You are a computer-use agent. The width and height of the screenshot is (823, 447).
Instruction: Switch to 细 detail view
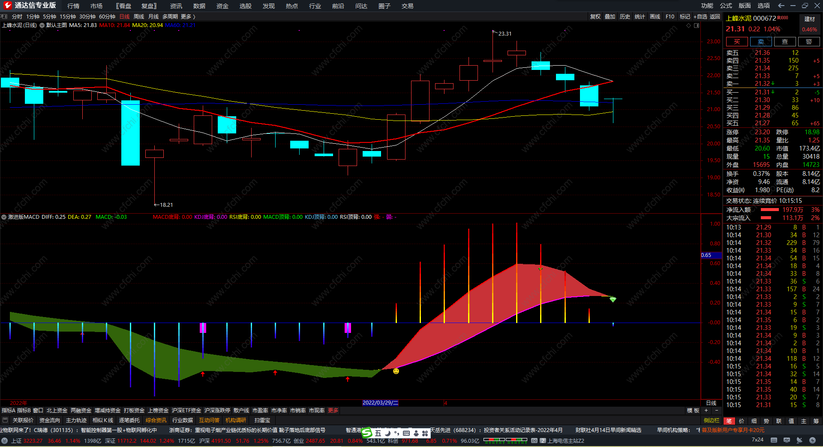pyautogui.click(x=754, y=421)
